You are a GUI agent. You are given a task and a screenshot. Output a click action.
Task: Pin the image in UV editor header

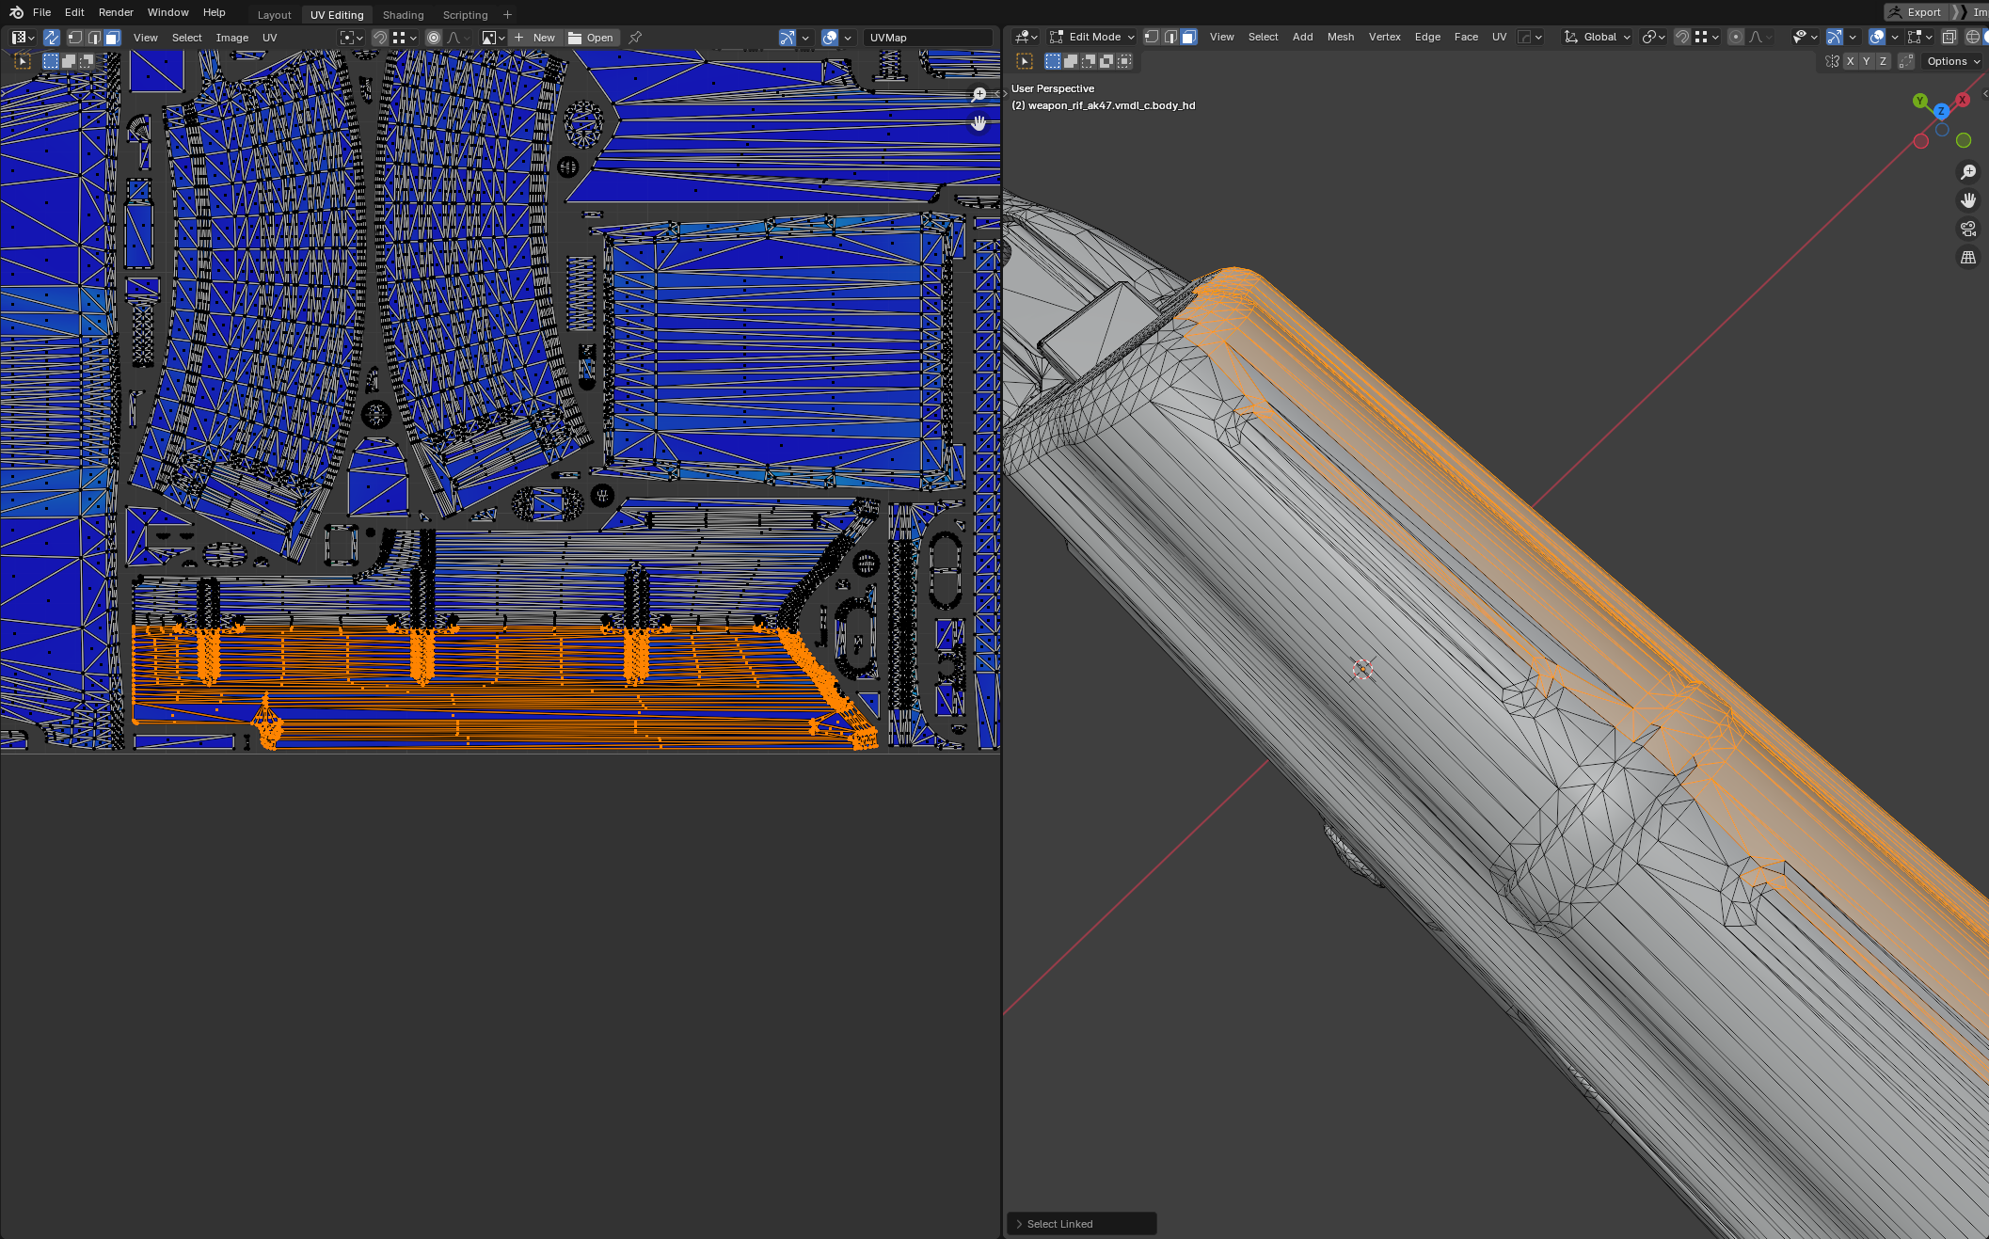(635, 38)
